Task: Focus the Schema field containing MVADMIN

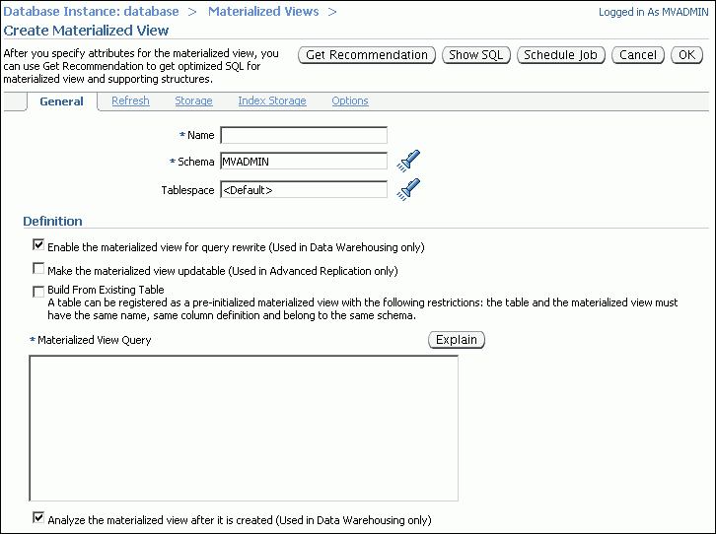Action: [304, 161]
